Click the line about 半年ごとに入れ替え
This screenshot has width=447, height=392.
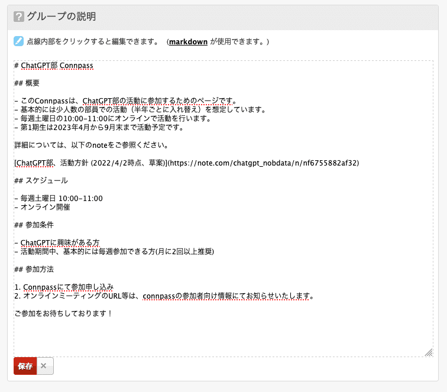point(140,109)
